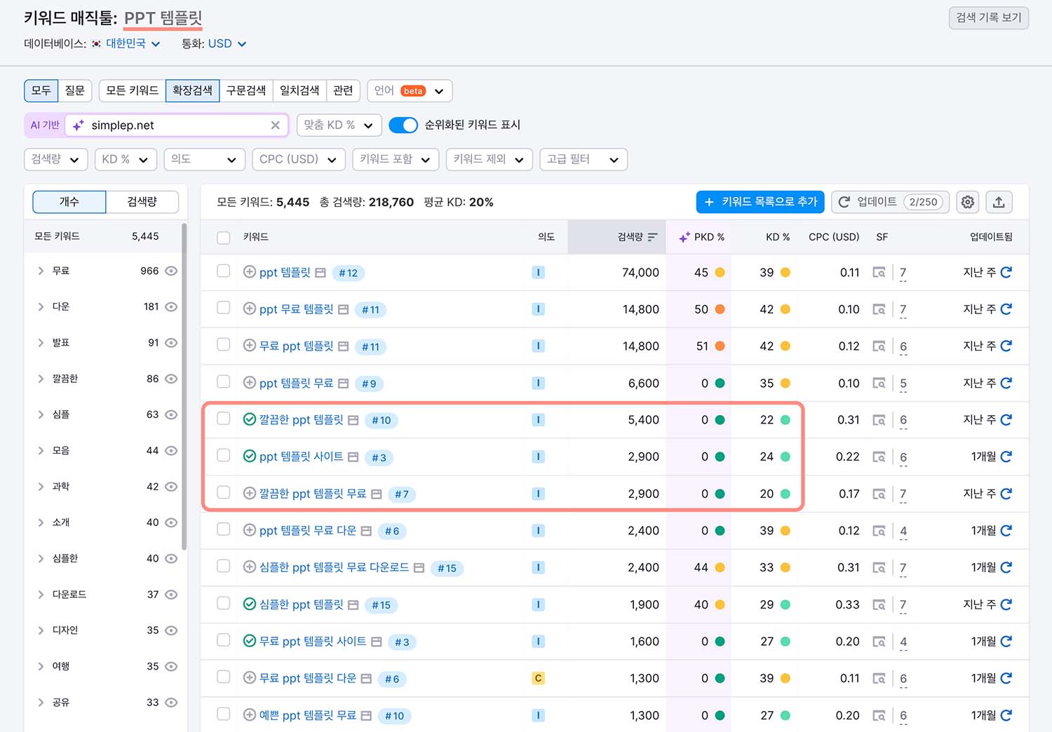The height and width of the screenshot is (732, 1052).
Task: Open the table settings gear icon
Action: [x=968, y=202]
